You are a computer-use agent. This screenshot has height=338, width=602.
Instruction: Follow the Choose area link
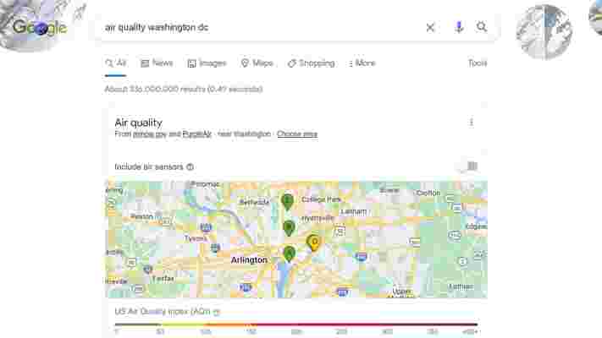(x=297, y=134)
